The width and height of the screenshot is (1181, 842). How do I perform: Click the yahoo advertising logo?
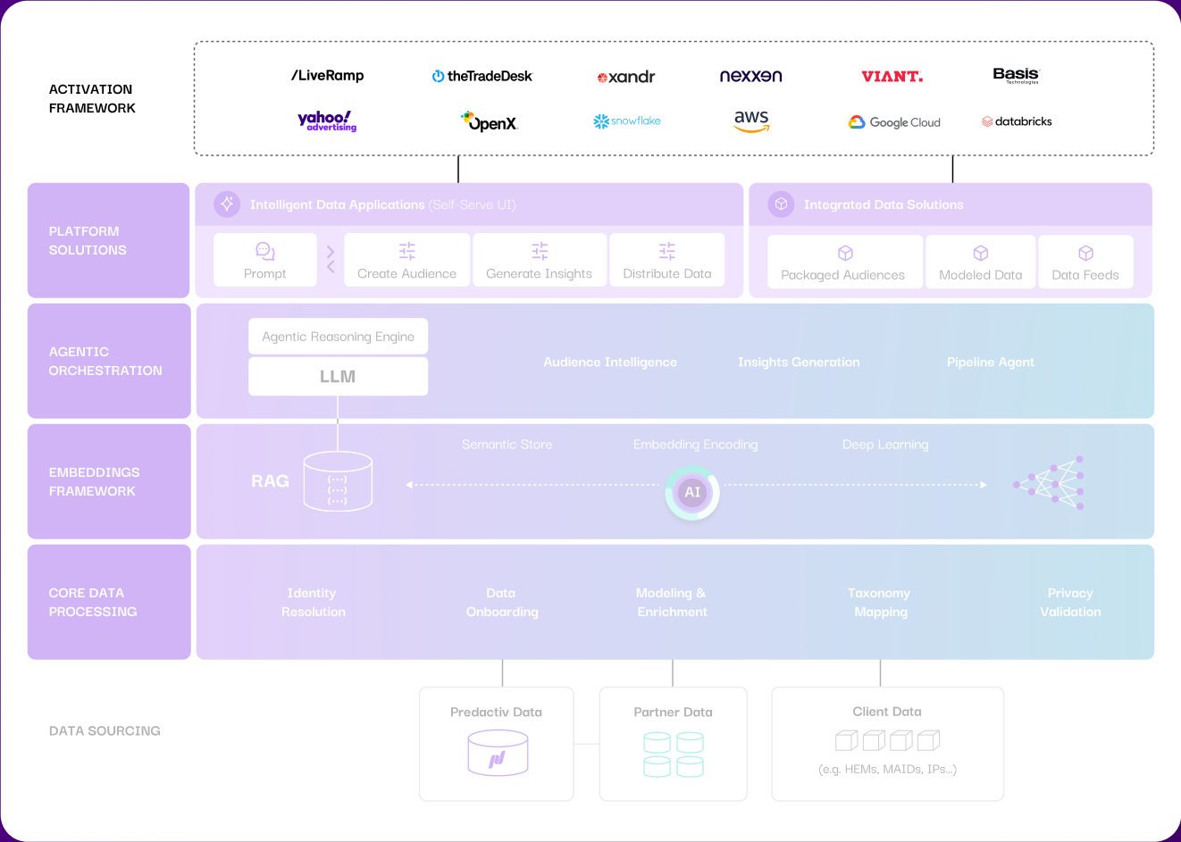[327, 121]
